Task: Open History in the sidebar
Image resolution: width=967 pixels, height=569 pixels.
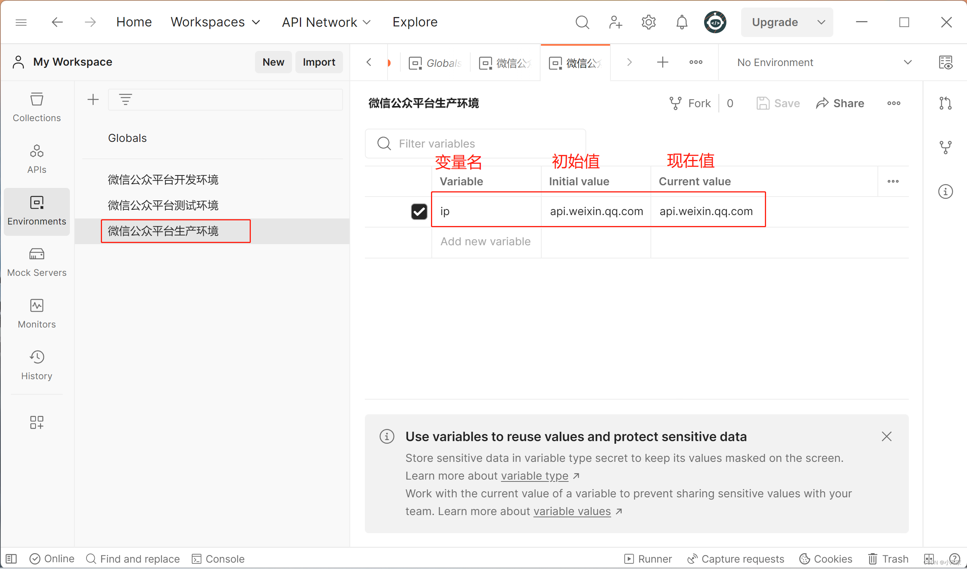Action: pos(37,365)
